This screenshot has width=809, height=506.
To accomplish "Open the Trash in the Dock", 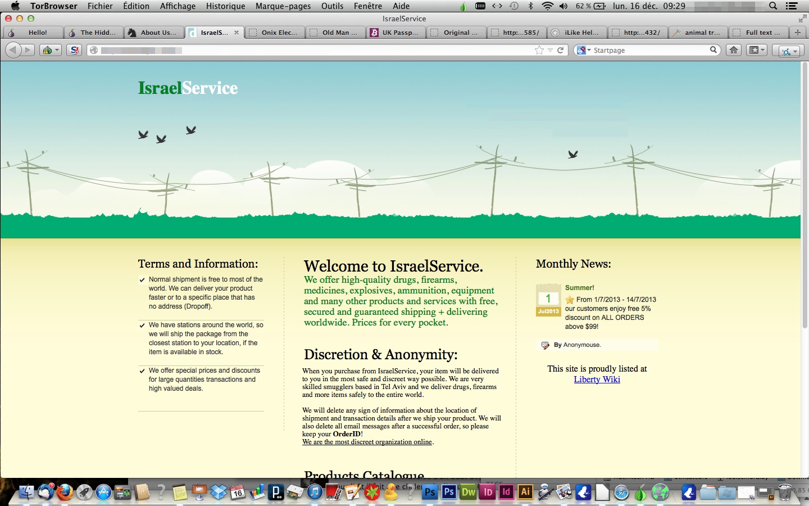I will [784, 493].
